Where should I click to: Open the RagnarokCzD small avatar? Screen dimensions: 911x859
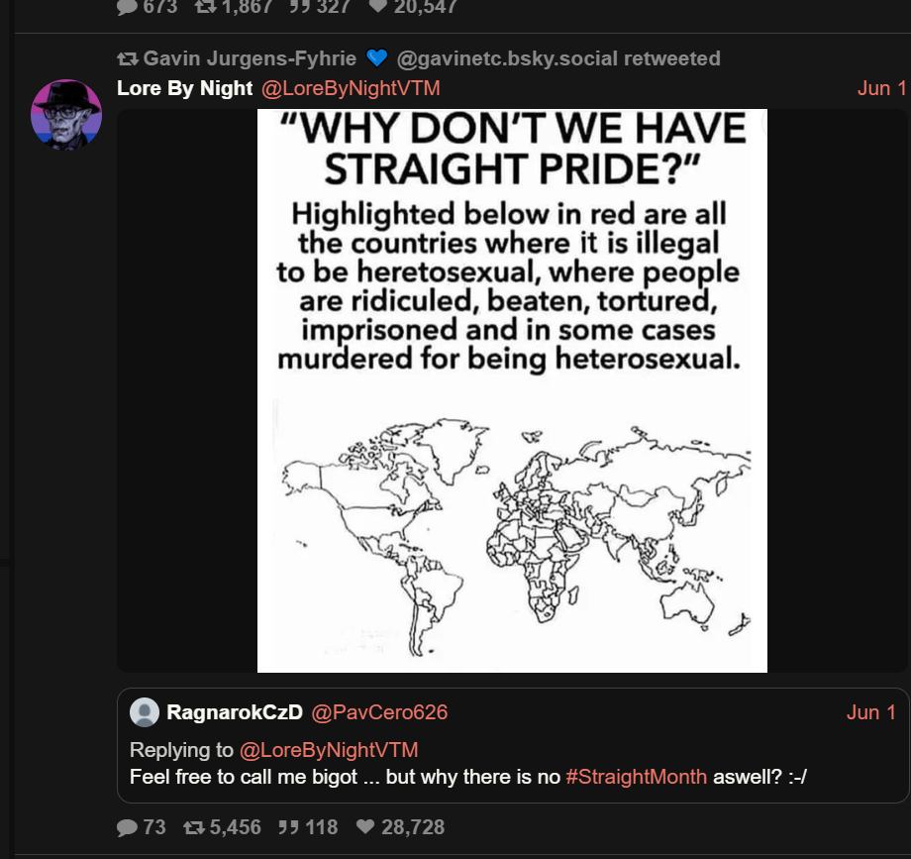[x=145, y=712]
